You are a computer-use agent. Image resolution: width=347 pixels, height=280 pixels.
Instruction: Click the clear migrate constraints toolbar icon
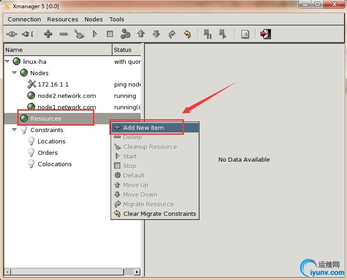pyautogui.click(x=187, y=34)
